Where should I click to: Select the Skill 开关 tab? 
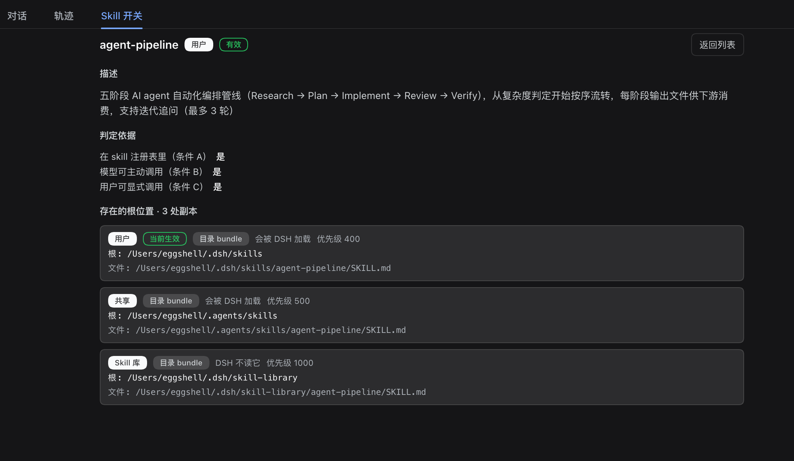(122, 16)
